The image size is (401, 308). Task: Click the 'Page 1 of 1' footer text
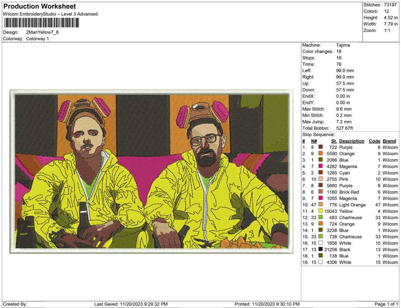coord(386,304)
